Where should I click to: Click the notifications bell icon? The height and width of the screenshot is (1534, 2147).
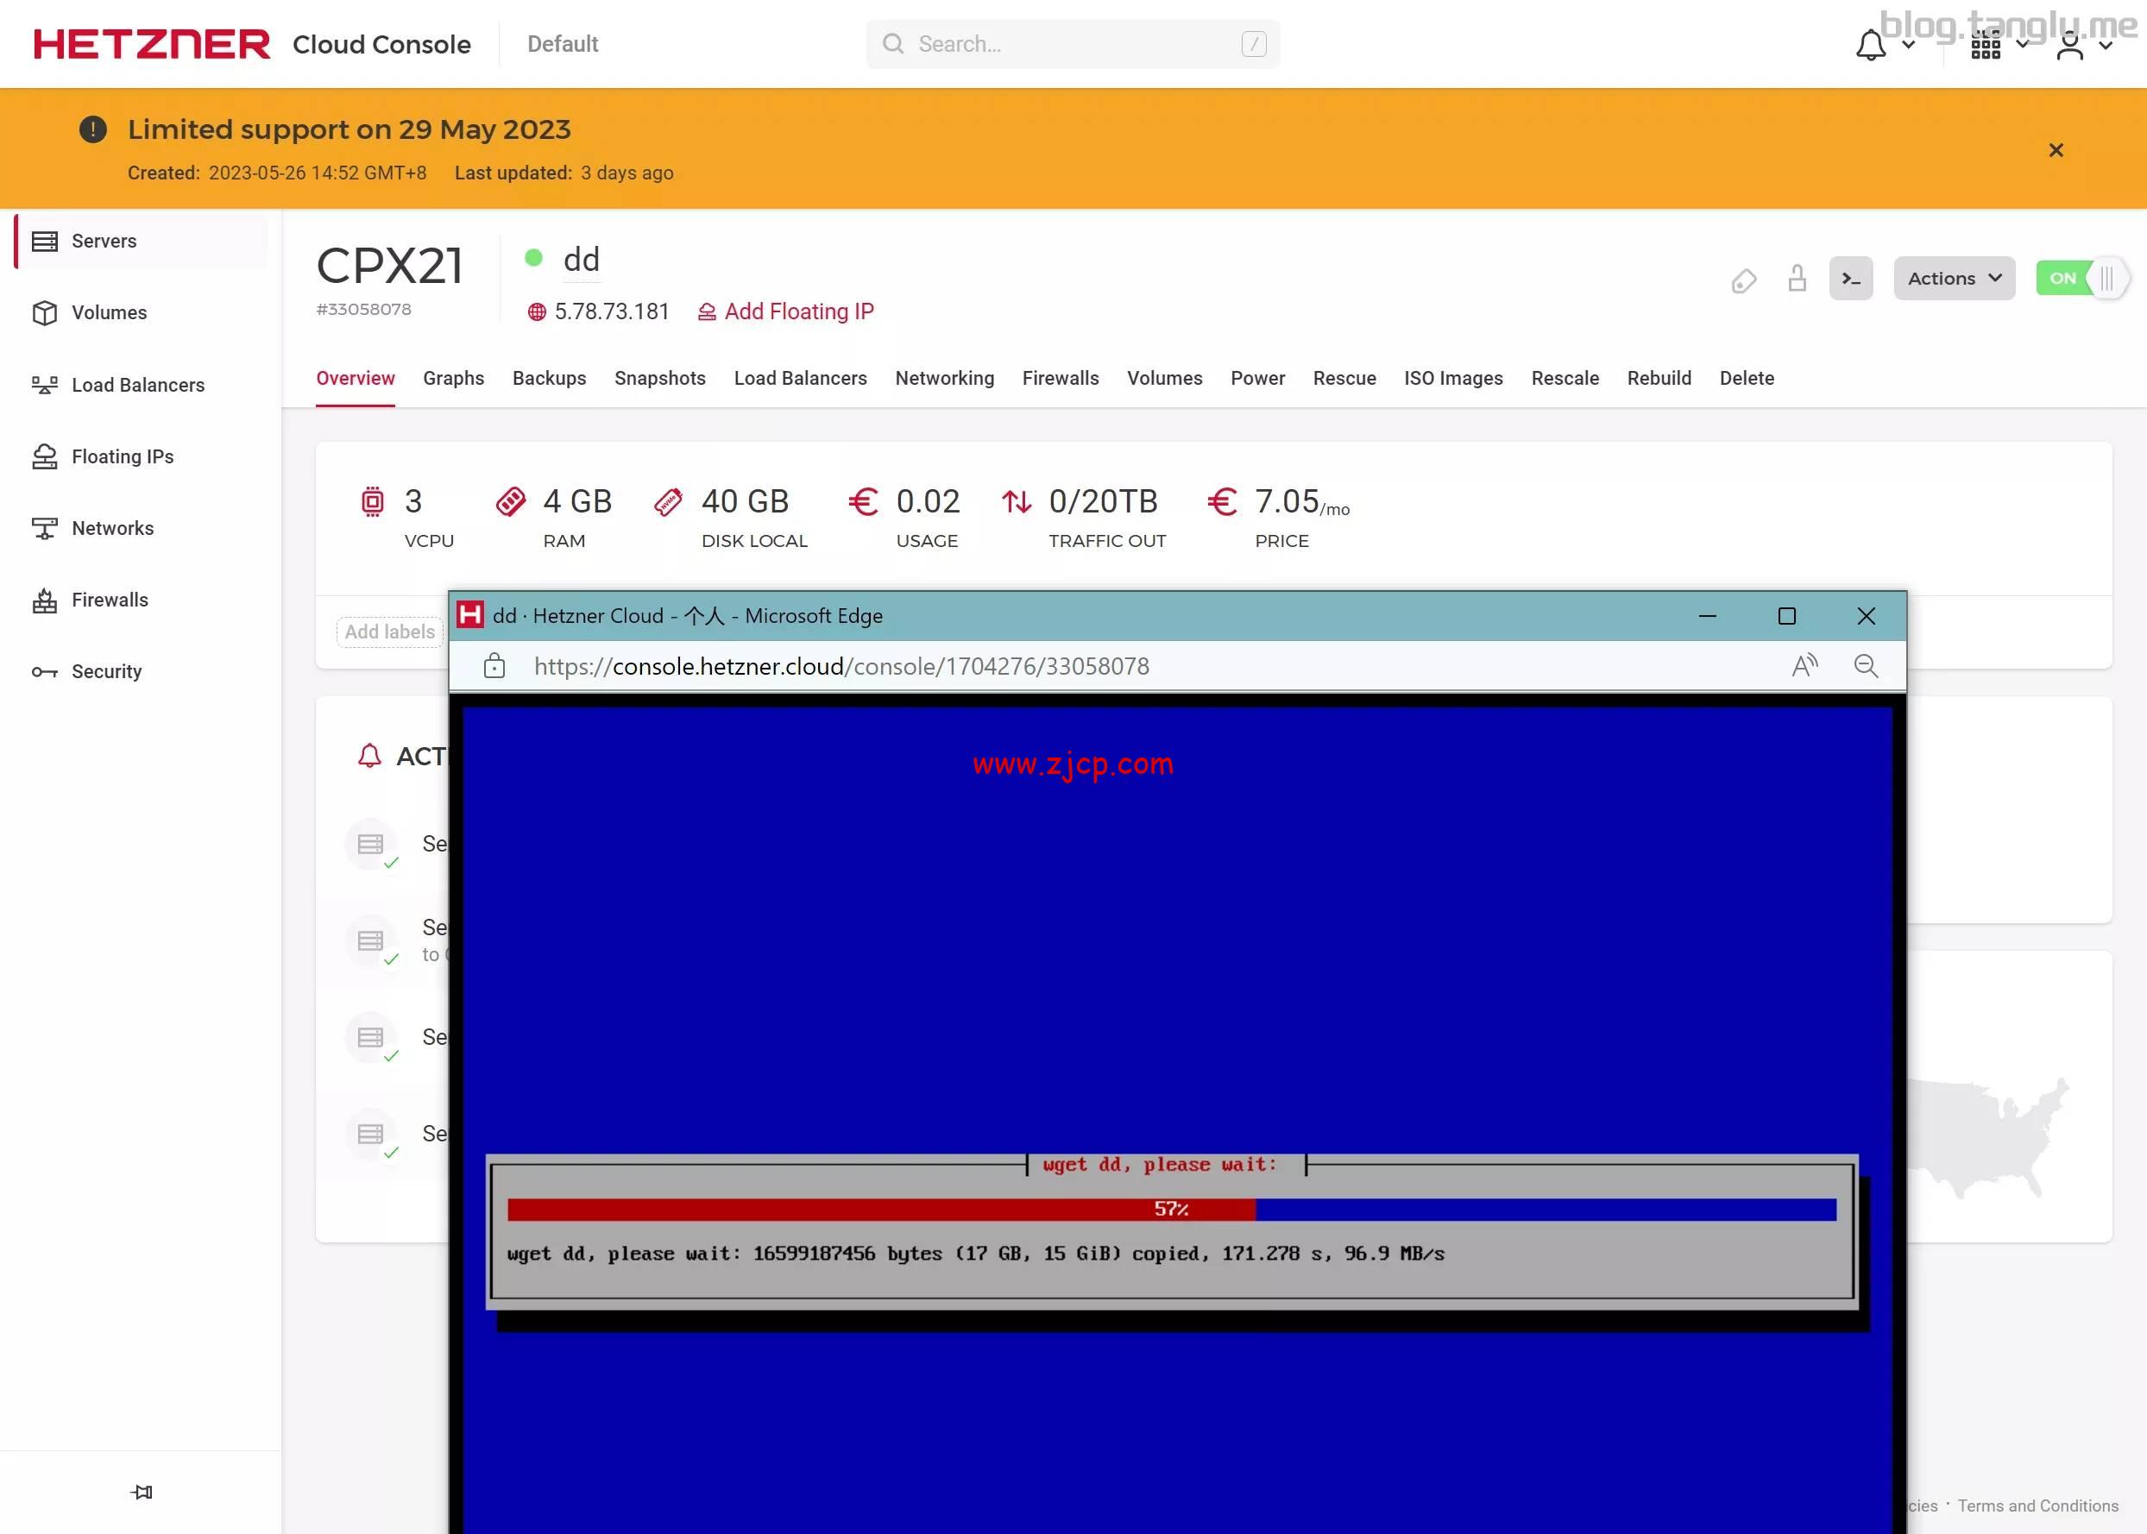(1871, 42)
